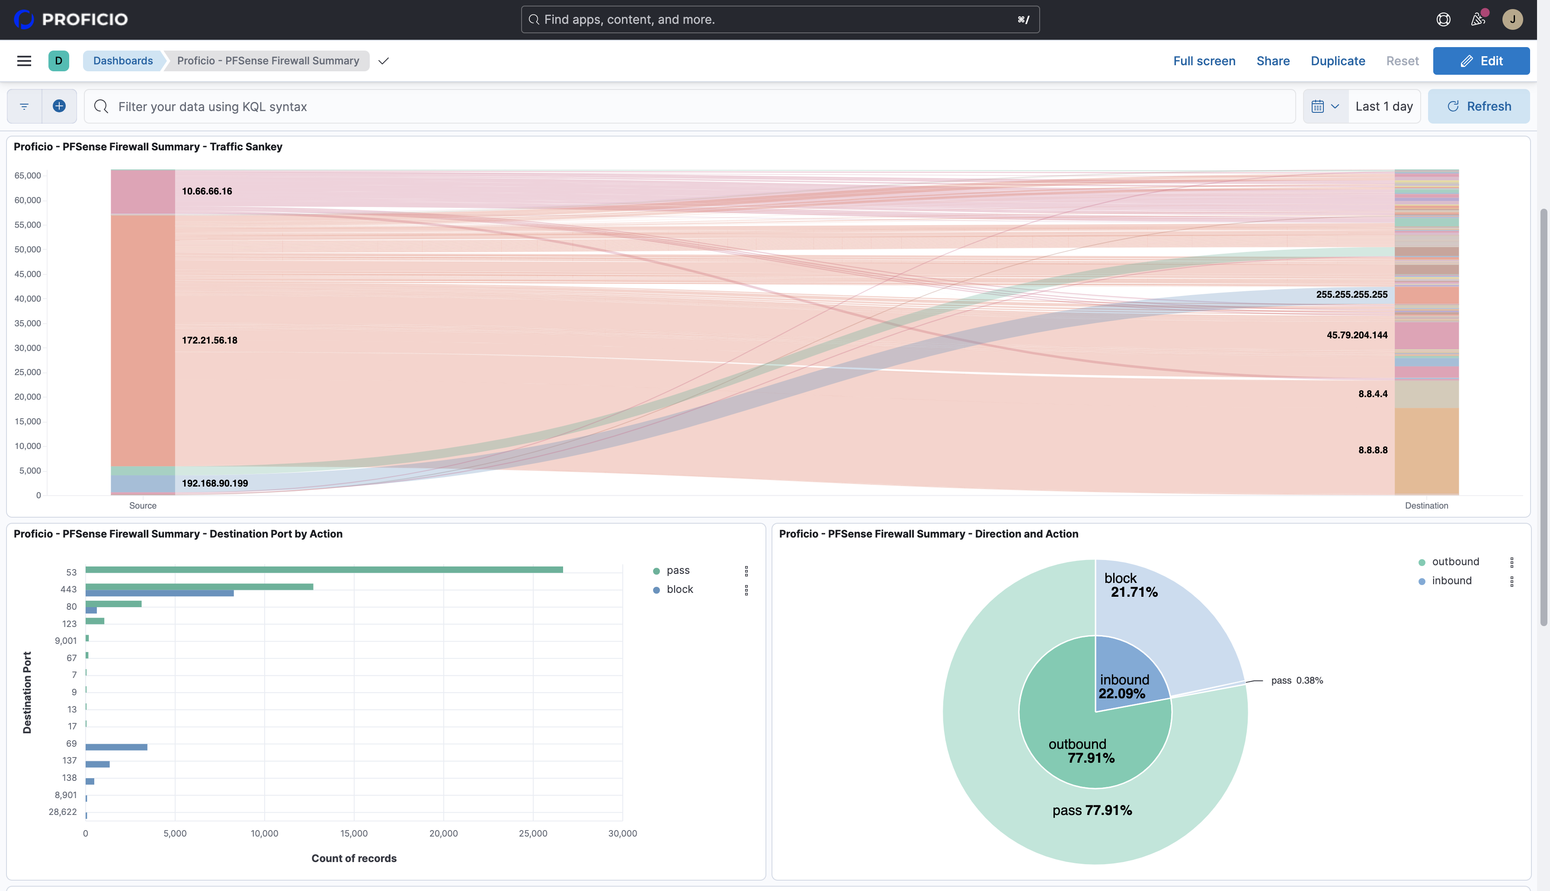
Task: Open the help lifebuoy icon
Action: [1443, 19]
